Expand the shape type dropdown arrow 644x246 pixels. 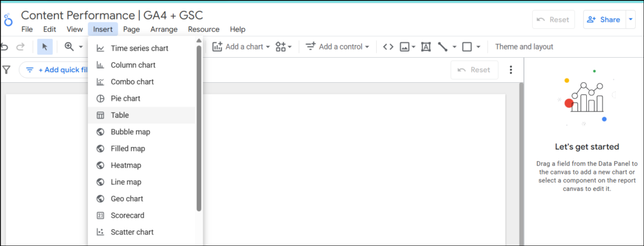pyautogui.click(x=478, y=46)
